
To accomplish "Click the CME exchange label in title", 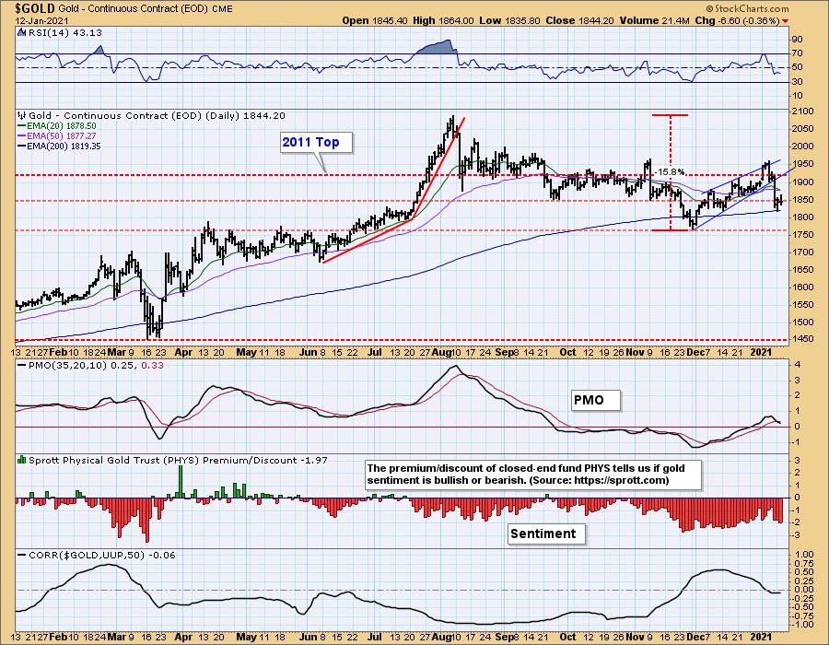I will coord(221,9).
